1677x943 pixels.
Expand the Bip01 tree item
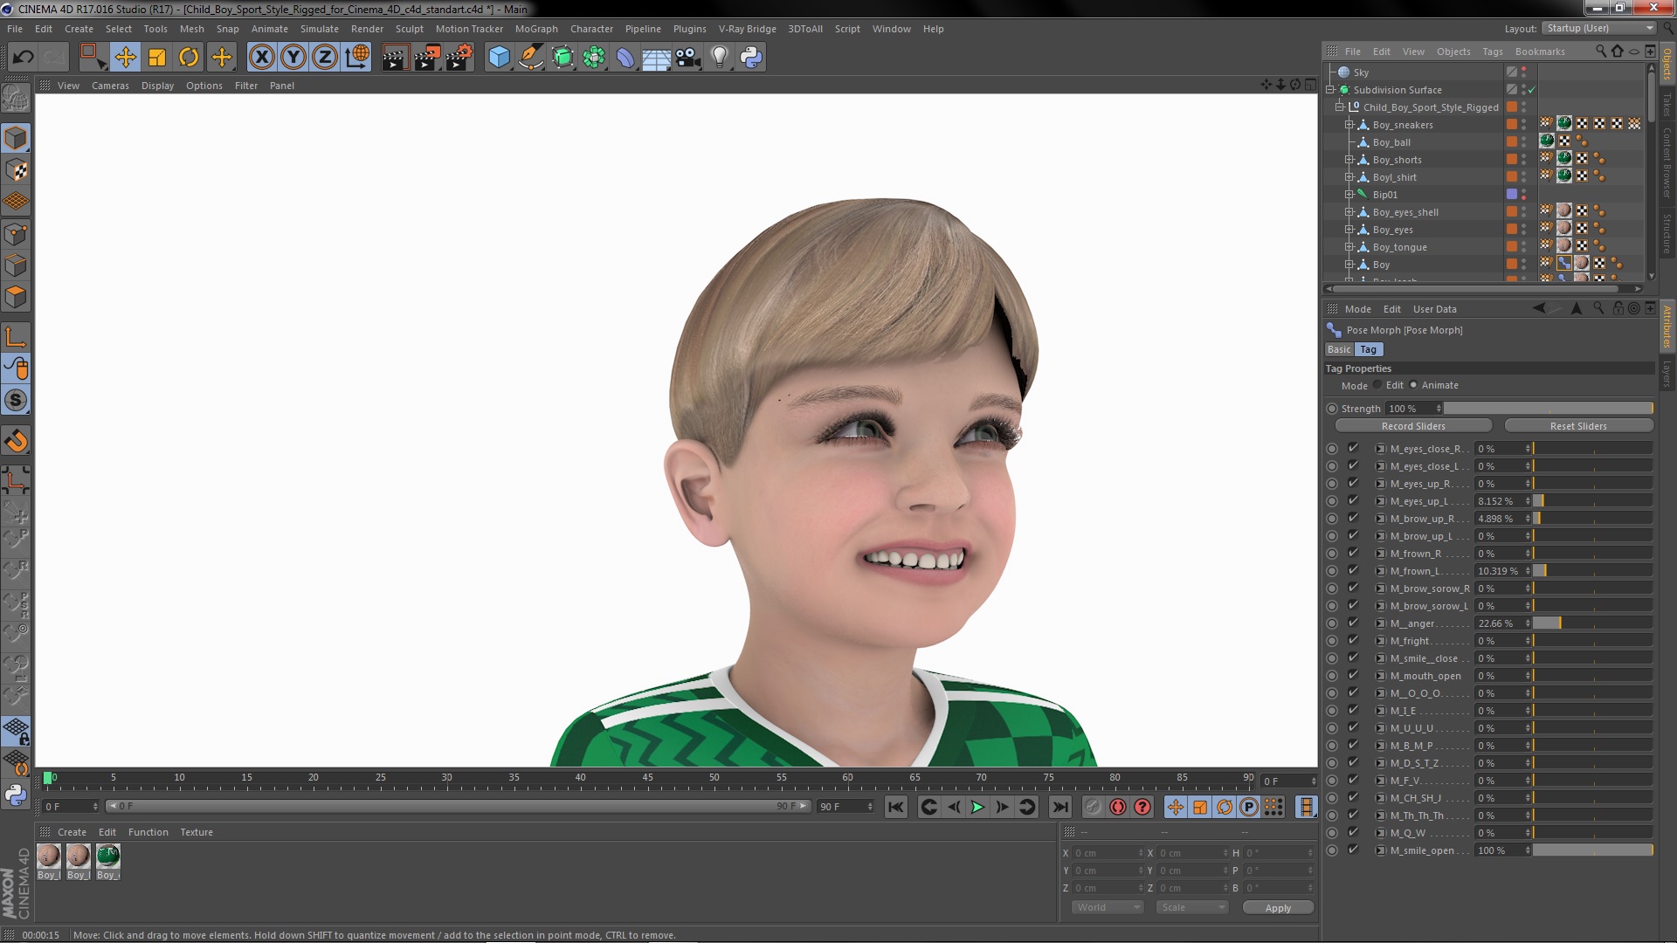pyautogui.click(x=1349, y=195)
